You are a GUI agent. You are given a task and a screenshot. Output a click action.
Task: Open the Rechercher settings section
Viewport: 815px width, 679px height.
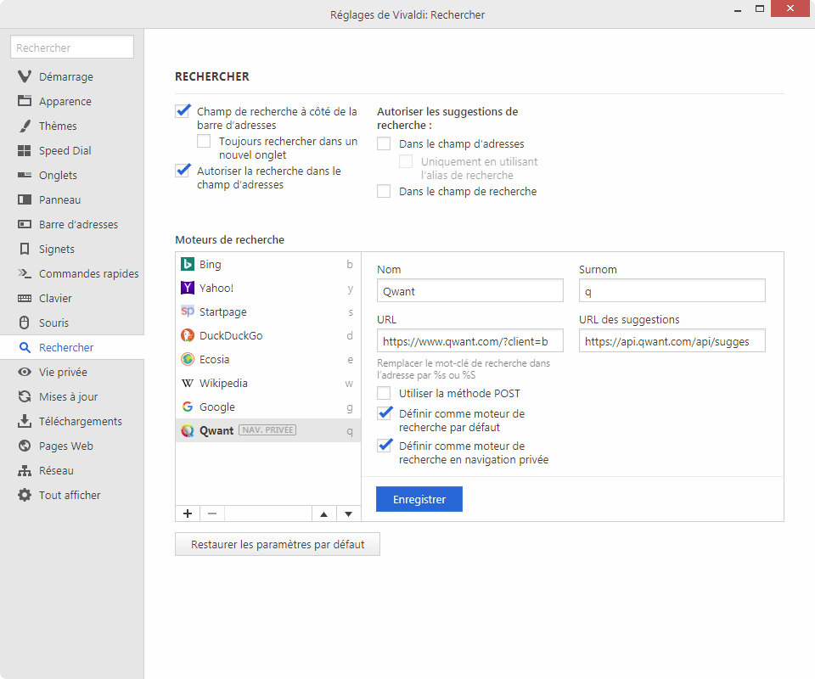click(x=72, y=347)
